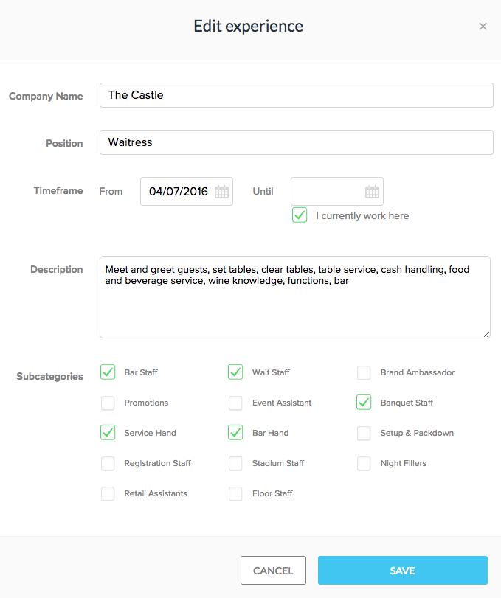
Task: Uncheck the Bar Staff subcategory
Action: [108, 372]
